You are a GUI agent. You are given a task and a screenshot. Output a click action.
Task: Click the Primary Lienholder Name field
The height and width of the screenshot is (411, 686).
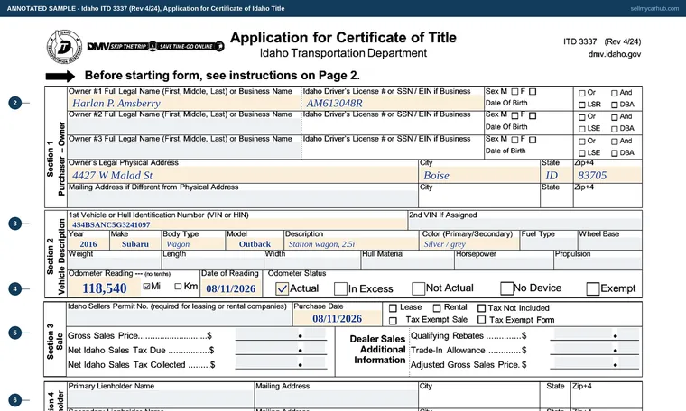pyautogui.click(x=161, y=398)
